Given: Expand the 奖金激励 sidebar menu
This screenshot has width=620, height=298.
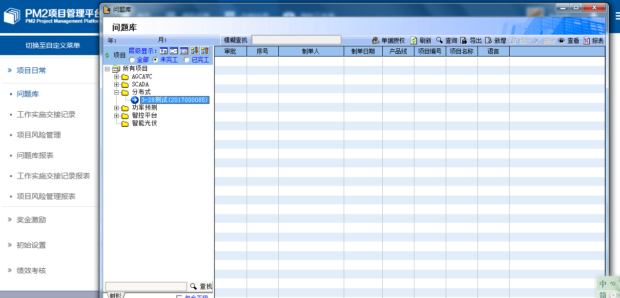Looking at the screenshot, I should pyautogui.click(x=31, y=219).
